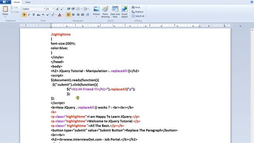
Task: Insert a Paint drawing
Action: tap(105, 12)
